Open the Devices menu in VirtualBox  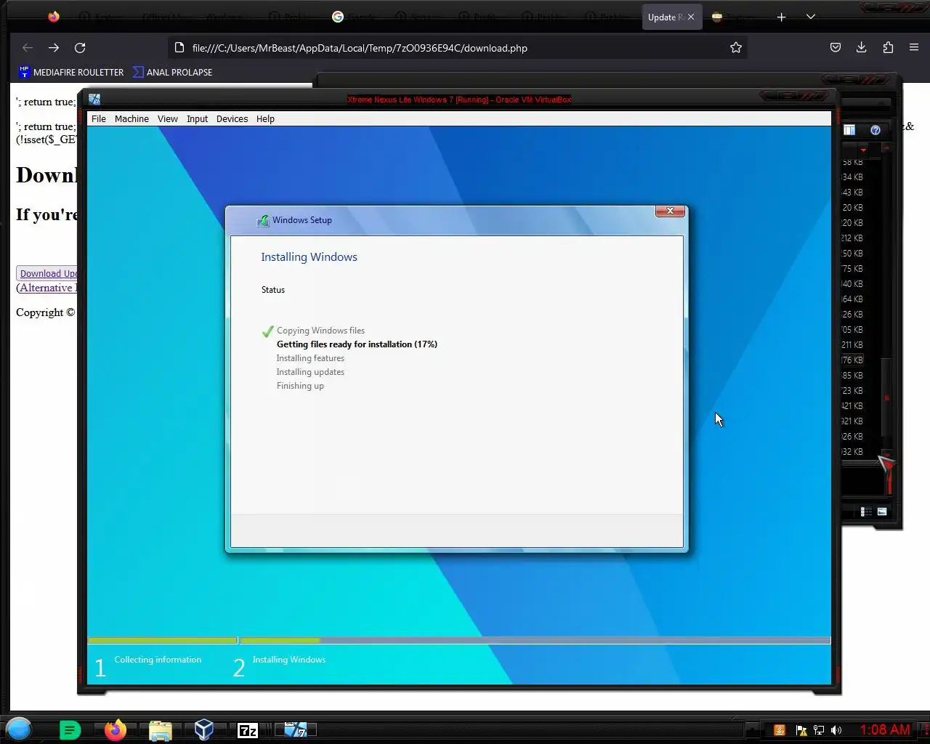[232, 119]
